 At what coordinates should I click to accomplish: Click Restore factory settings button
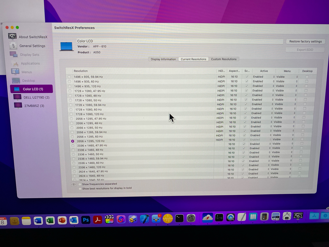[306, 41]
